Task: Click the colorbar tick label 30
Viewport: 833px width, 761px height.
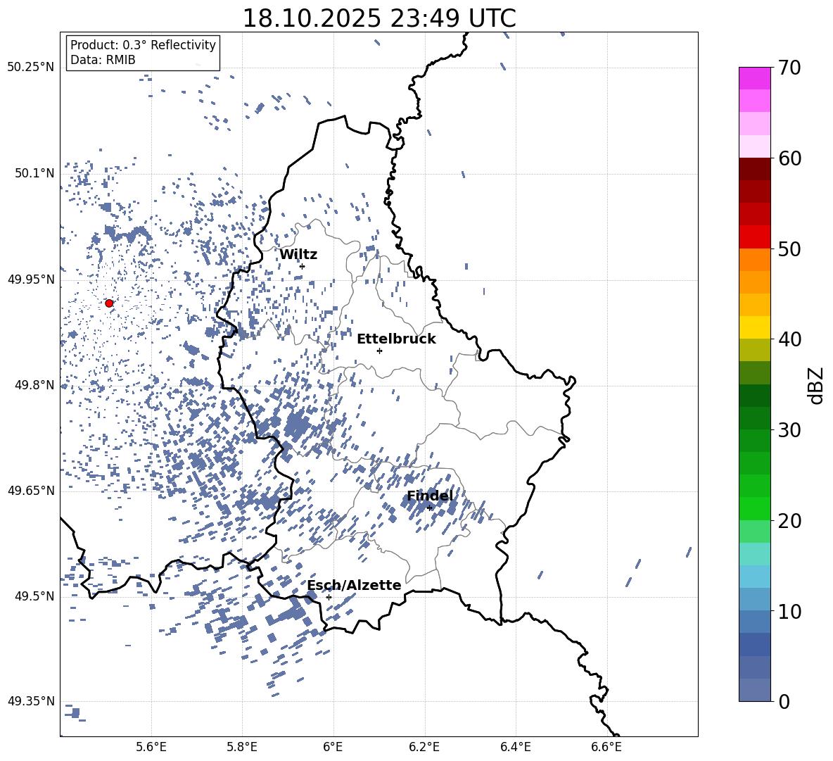Action: (x=790, y=430)
